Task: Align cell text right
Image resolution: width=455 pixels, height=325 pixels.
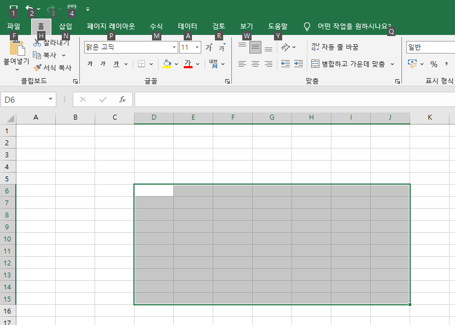Action: point(269,64)
